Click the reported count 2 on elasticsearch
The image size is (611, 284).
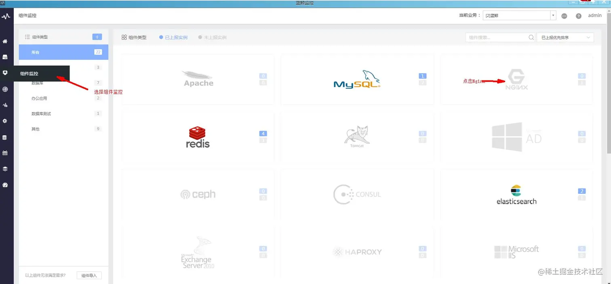(582, 191)
